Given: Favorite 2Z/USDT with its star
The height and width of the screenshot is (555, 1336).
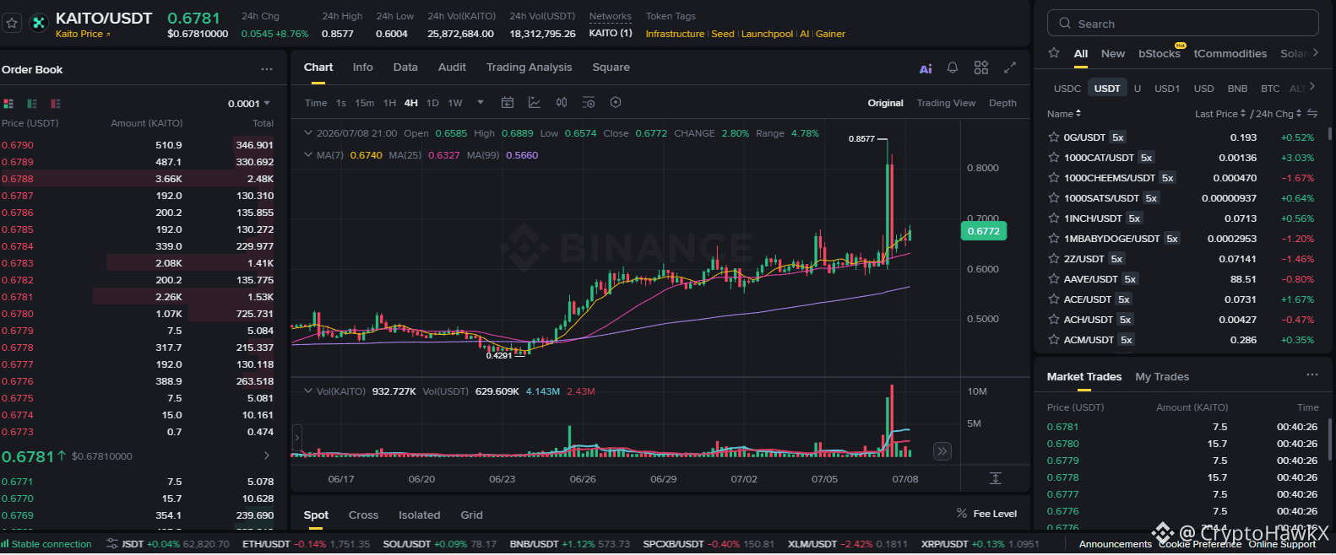Looking at the screenshot, I should 1054,259.
